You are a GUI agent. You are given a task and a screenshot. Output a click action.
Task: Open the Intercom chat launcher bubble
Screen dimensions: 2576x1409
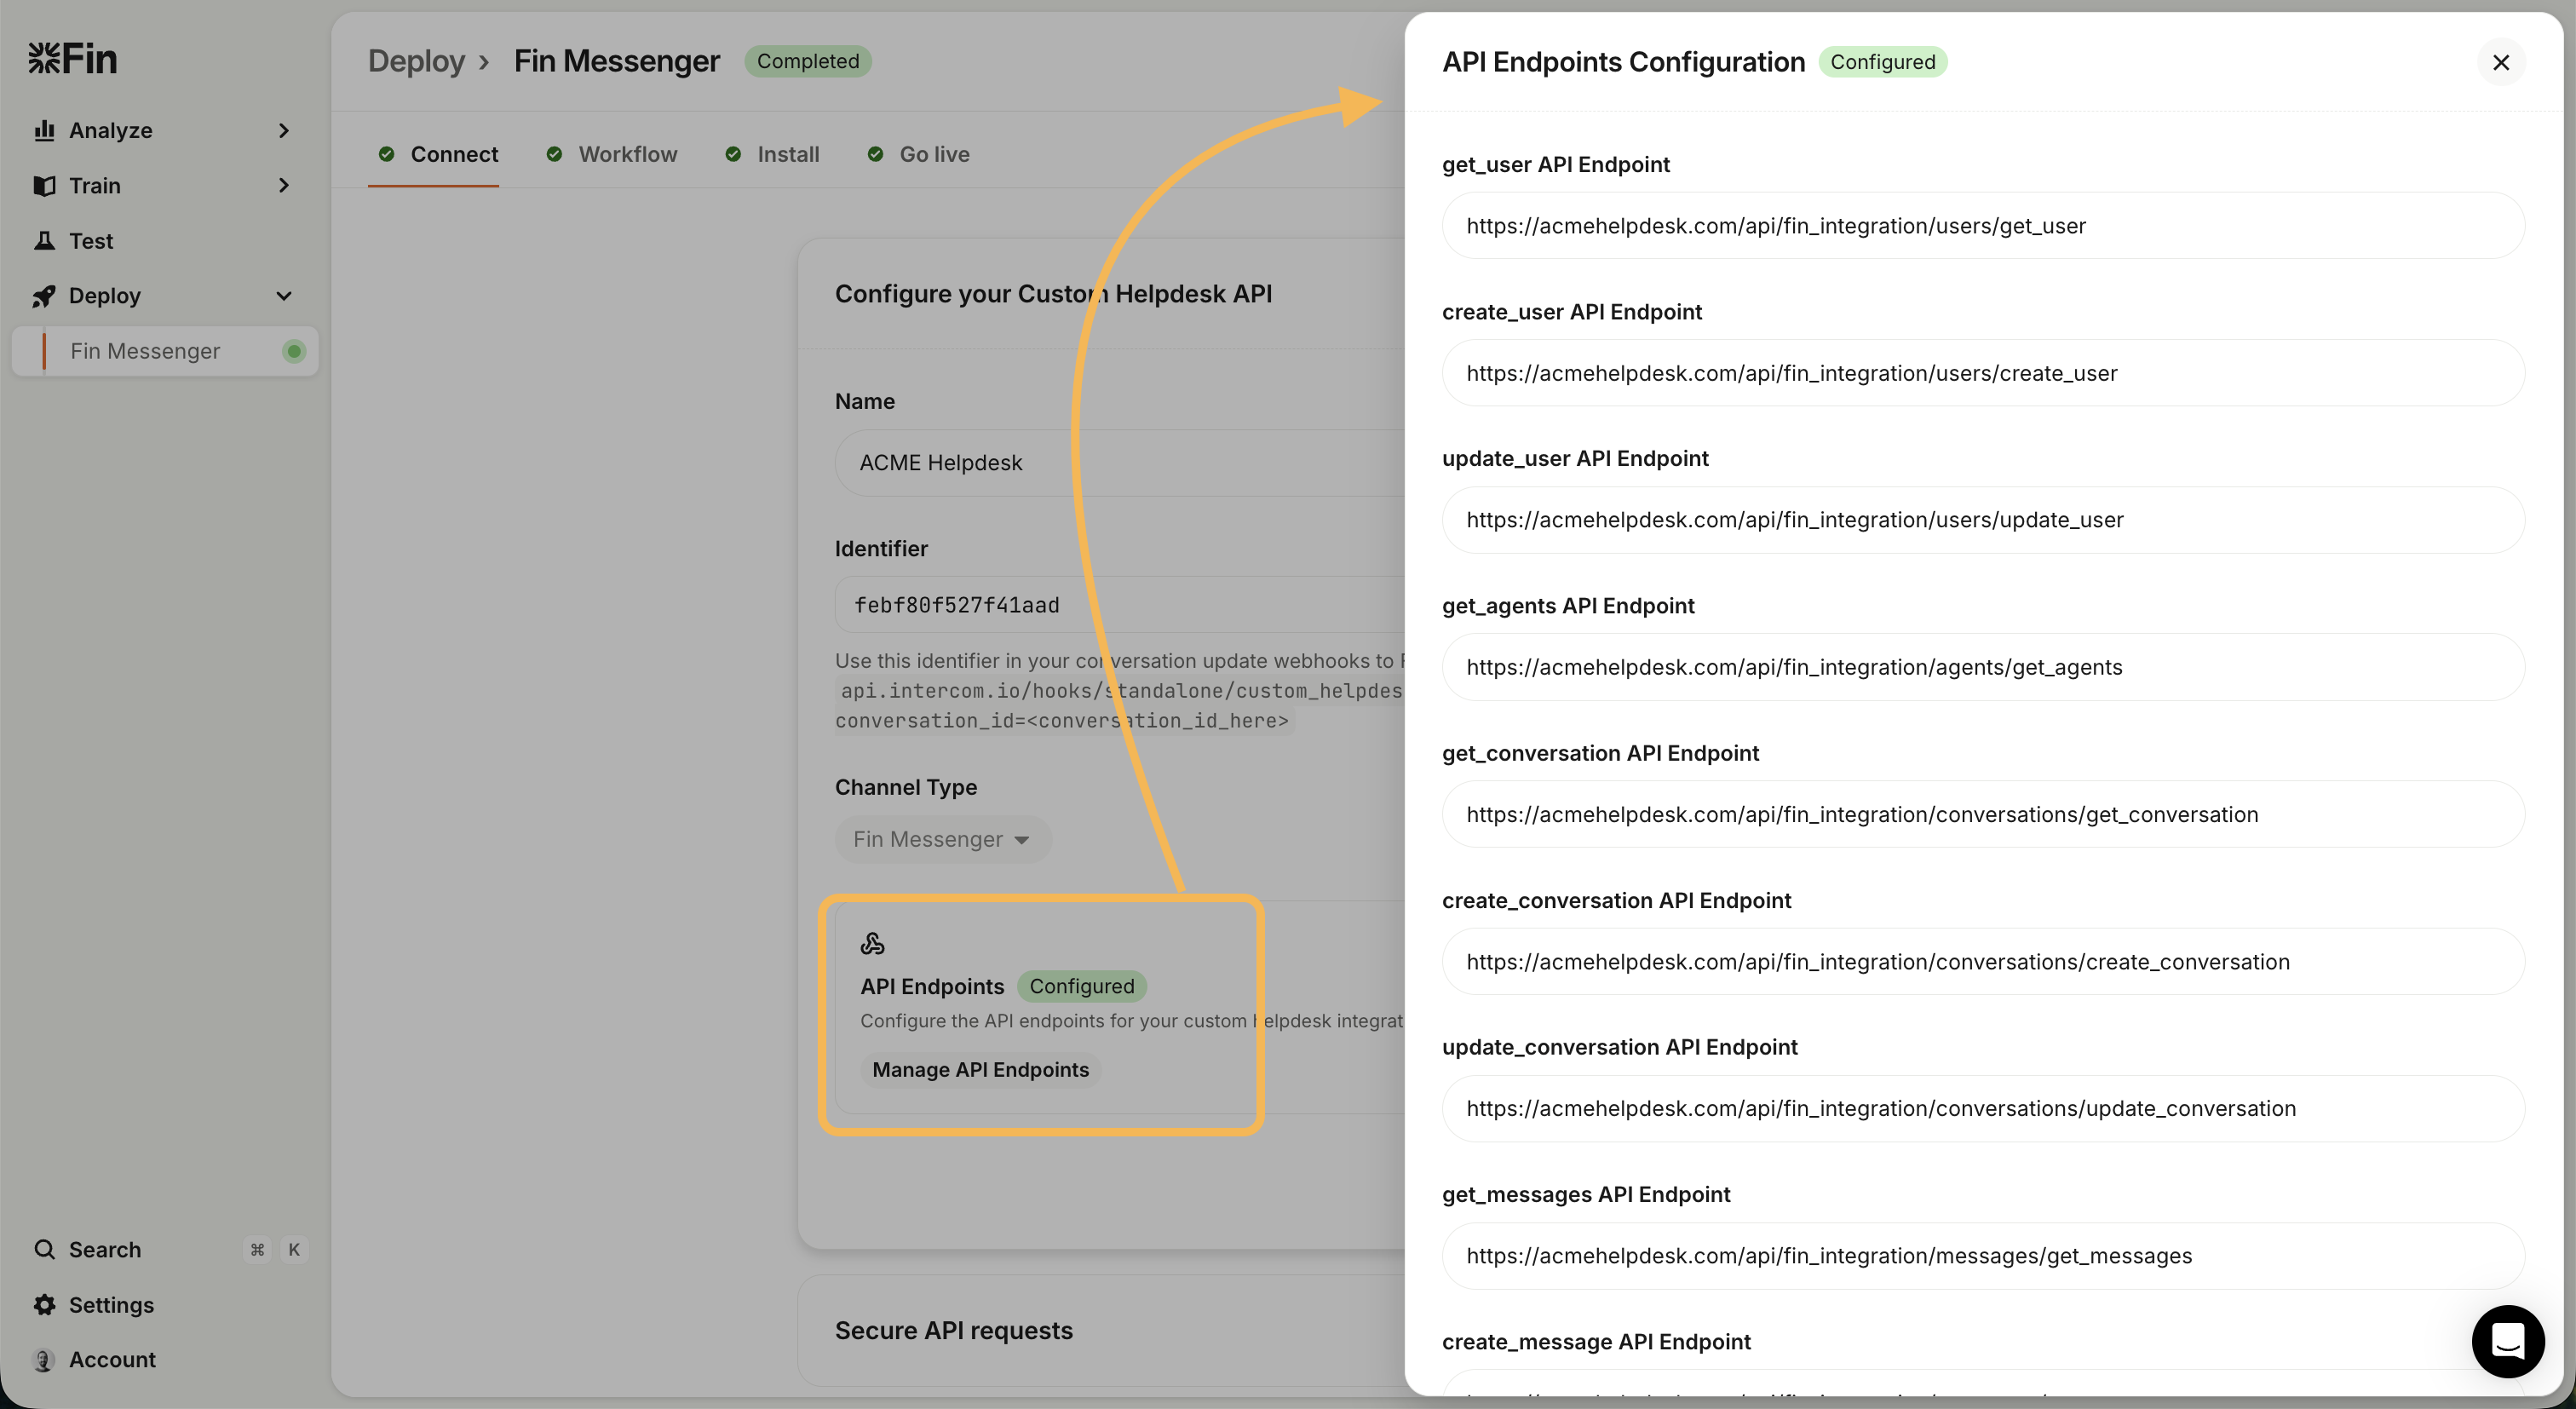point(2507,1340)
